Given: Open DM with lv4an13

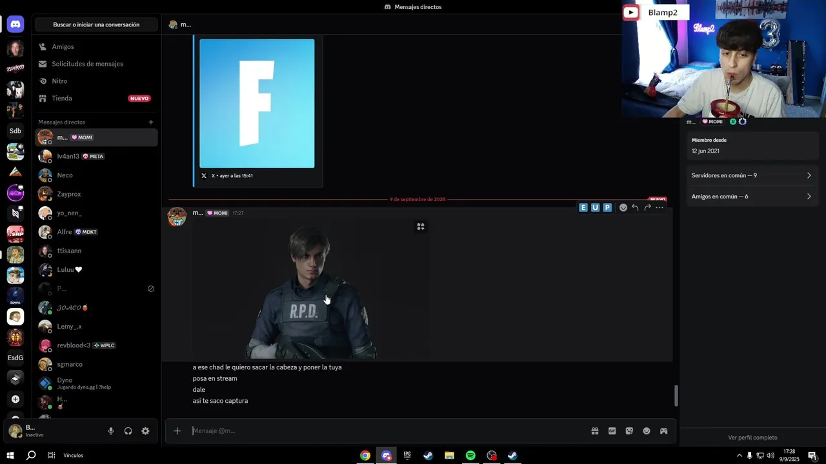Looking at the screenshot, I should click(96, 156).
